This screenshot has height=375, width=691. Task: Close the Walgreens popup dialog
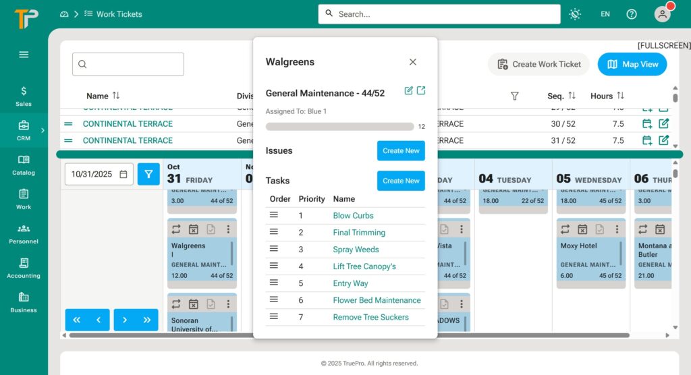pyautogui.click(x=413, y=62)
